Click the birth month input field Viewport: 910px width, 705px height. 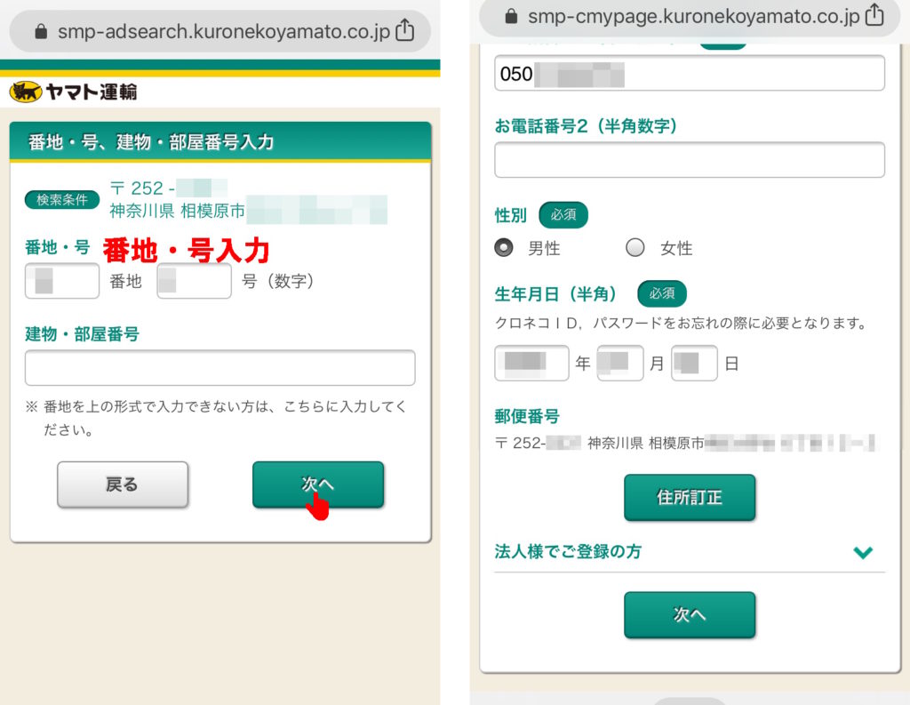click(x=620, y=363)
